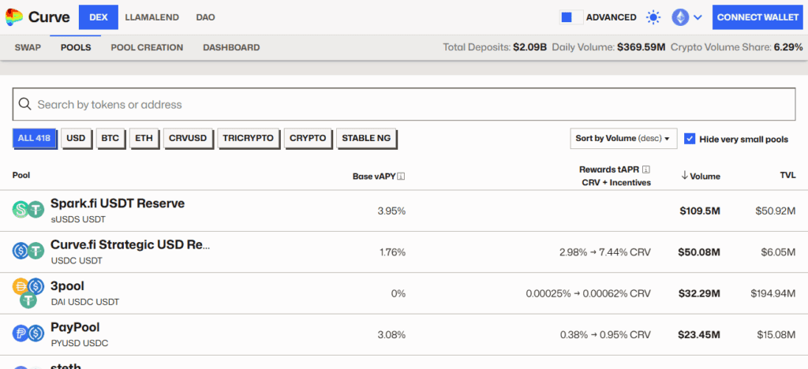This screenshot has width=808, height=369.
Task: Click 3pool USDT token icon
Action: [x=28, y=300]
